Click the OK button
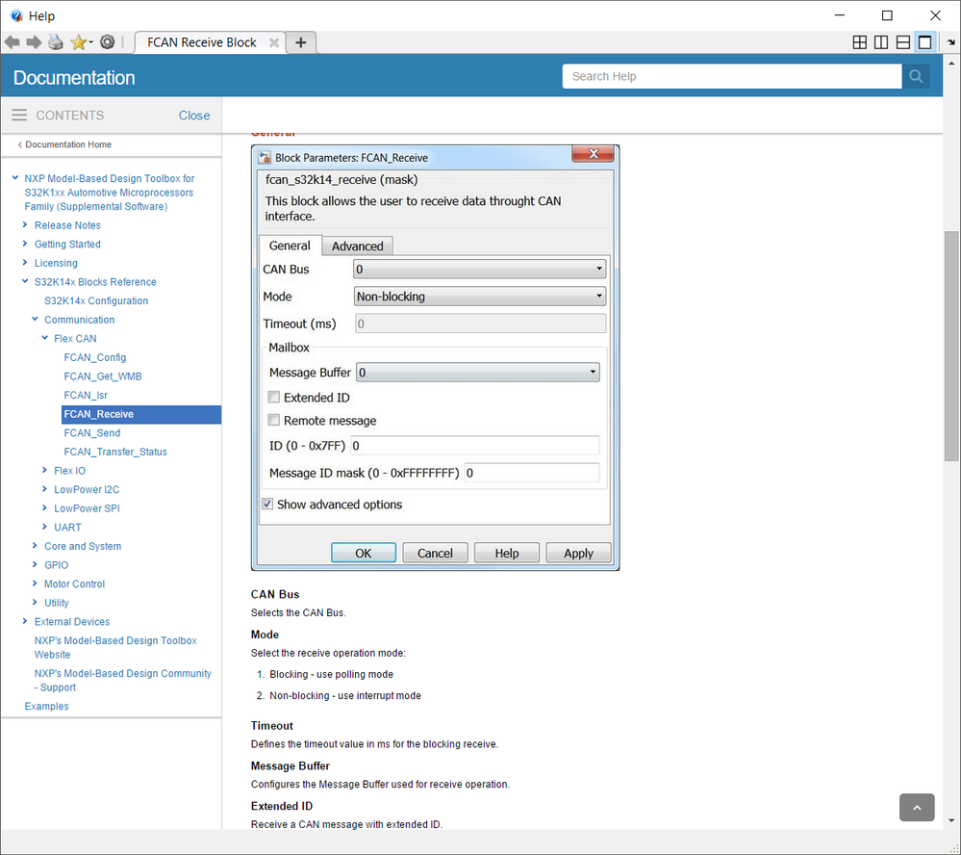The height and width of the screenshot is (855, 961). pyautogui.click(x=364, y=553)
